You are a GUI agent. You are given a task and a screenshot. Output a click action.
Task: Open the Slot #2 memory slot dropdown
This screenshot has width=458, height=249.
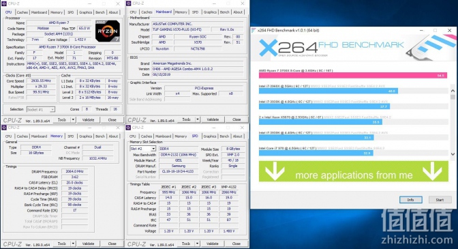click(x=143, y=149)
